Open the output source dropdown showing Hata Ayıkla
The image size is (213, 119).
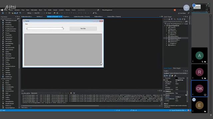click(46, 93)
